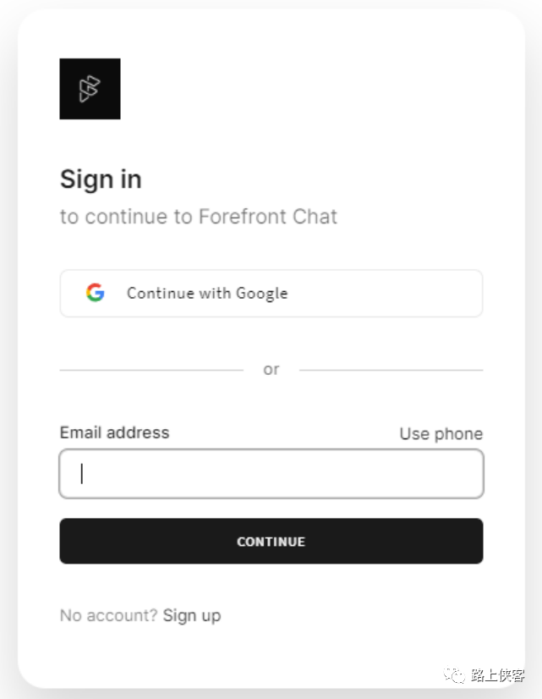Click divider line right of 'or'
Screen dimensions: 542x699
(x=391, y=370)
